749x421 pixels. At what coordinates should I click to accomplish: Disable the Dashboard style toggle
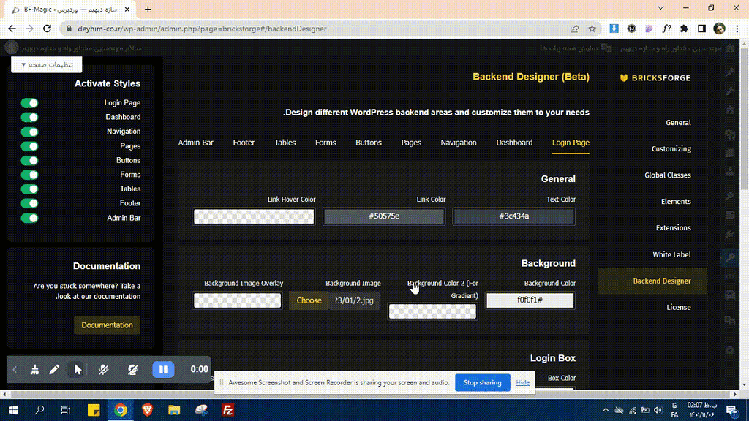(29, 117)
